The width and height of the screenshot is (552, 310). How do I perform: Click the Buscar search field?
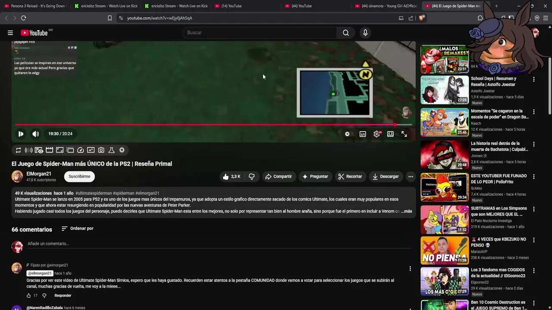tap(260, 33)
